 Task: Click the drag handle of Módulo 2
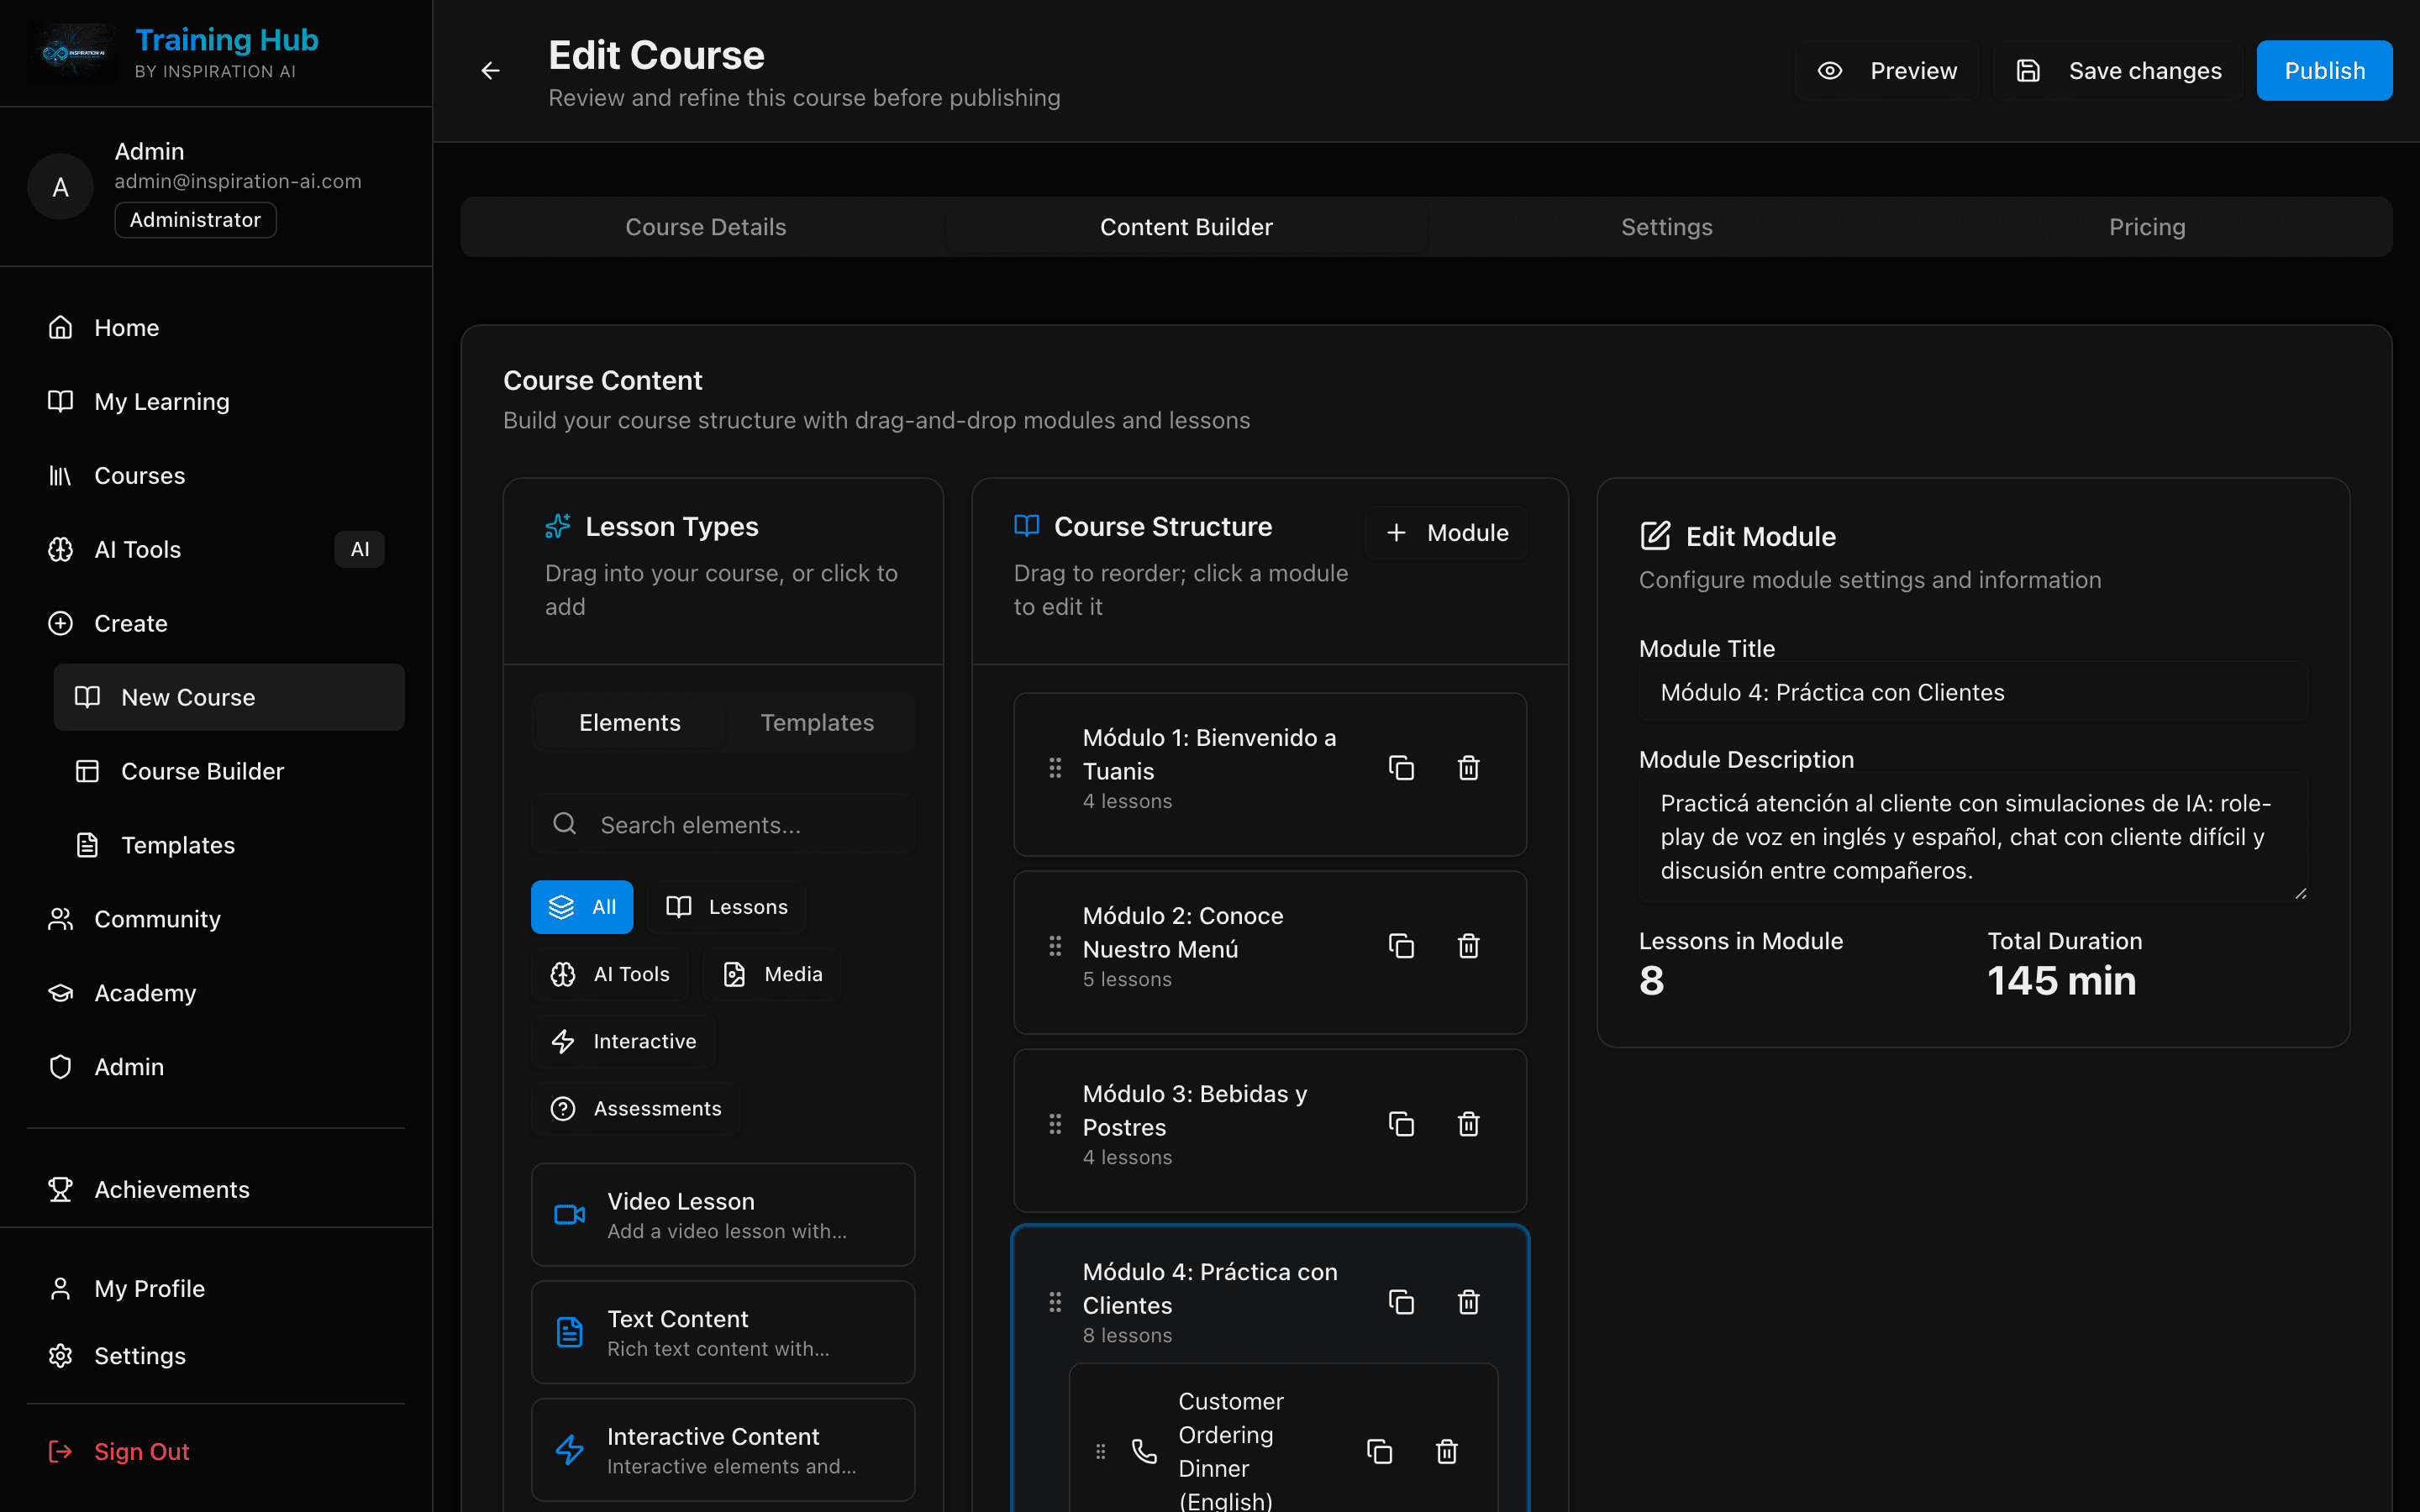click(1055, 946)
